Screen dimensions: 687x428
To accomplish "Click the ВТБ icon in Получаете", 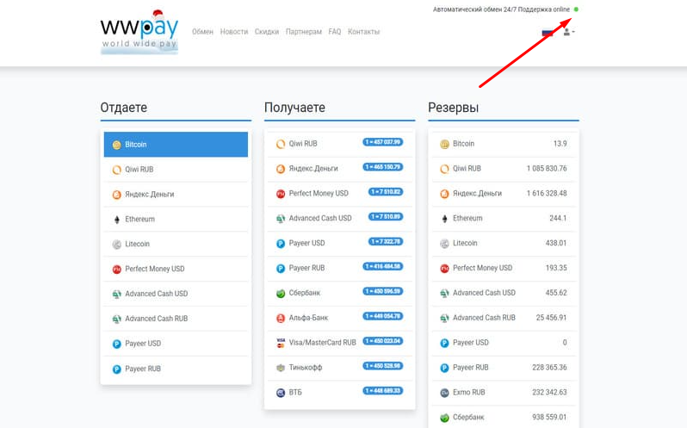I will pos(281,393).
